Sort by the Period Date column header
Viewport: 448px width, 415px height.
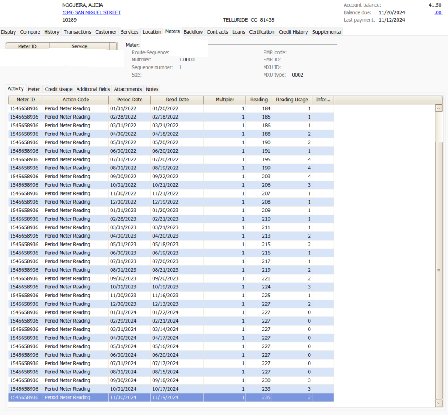pyautogui.click(x=130, y=100)
